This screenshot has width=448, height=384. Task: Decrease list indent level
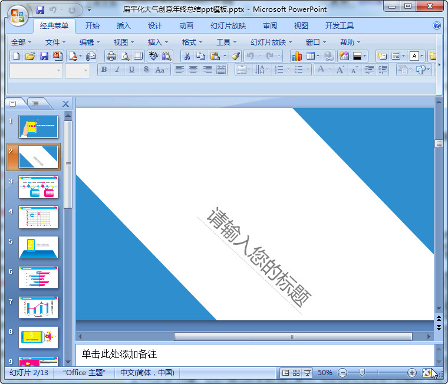[x=369, y=70]
